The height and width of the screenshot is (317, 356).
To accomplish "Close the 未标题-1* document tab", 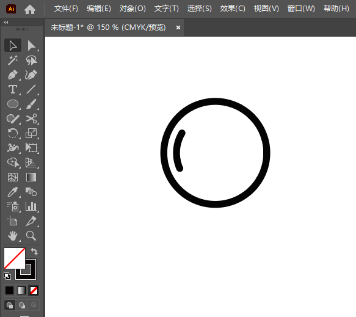I will tap(178, 27).
